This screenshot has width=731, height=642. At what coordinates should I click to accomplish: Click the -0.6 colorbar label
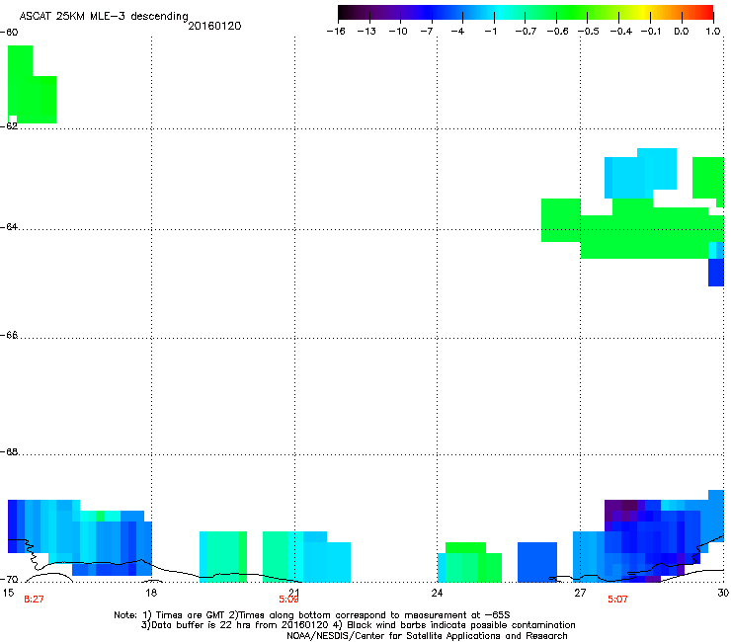[x=557, y=32]
